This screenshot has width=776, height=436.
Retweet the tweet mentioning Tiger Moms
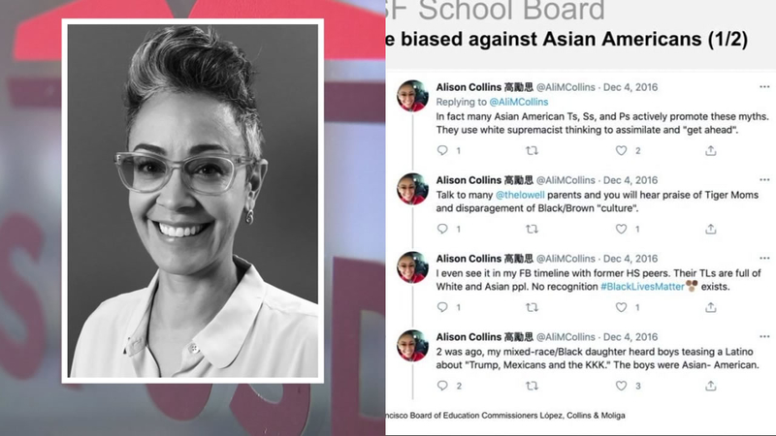point(532,229)
